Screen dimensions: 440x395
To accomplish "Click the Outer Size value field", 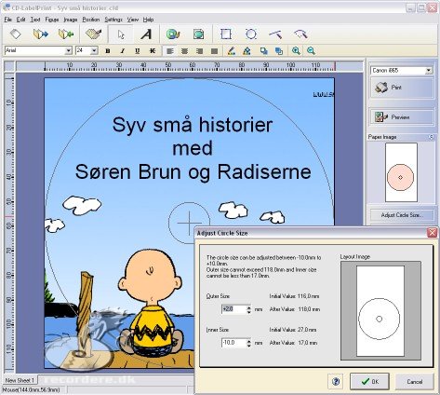I will click(233, 309).
